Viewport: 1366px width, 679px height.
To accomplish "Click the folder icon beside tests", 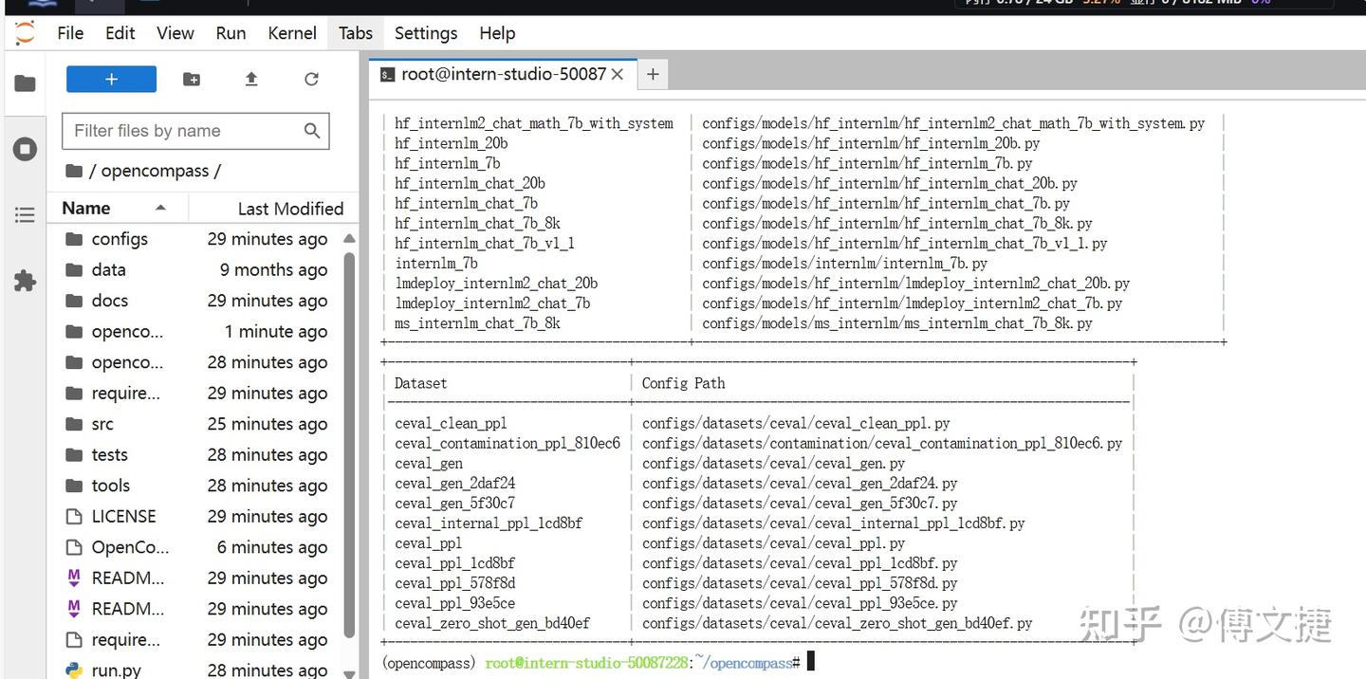I will pos(74,454).
